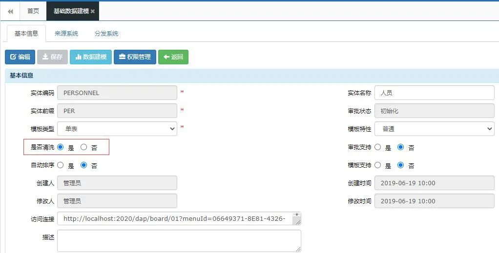
Task: Click the 实体前缀 field with PER
Action: pos(117,111)
